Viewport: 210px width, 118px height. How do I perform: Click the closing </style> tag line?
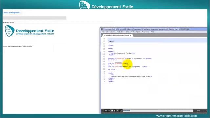[111, 42]
